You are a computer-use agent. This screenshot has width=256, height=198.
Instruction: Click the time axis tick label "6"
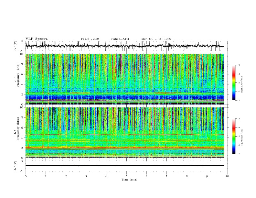pyautogui.click(x=146, y=176)
